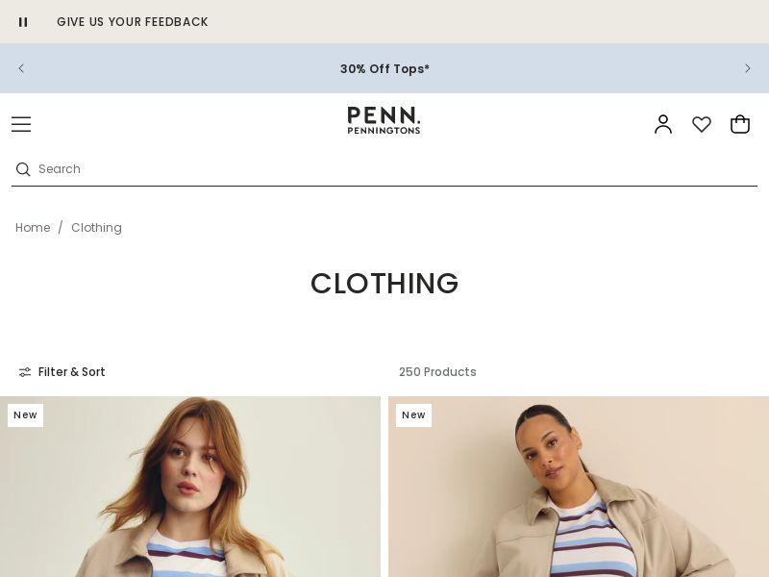The width and height of the screenshot is (769, 577).
Task: Open the hamburger navigation menu
Action: coord(21,124)
